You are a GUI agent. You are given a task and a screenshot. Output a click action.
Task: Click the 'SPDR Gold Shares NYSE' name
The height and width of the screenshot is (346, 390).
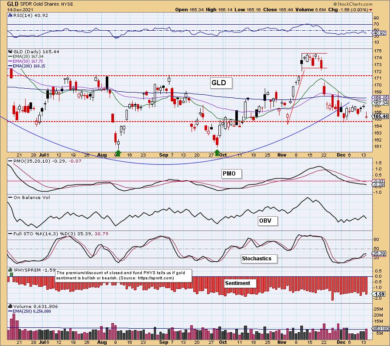tap(46, 4)
